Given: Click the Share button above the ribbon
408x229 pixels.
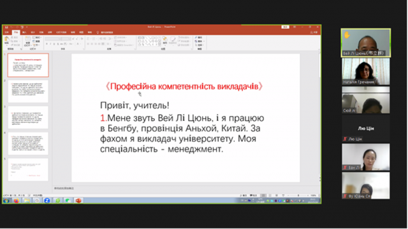Looking at the screenshot, I should pyautogui.click(x=314, y=32).
